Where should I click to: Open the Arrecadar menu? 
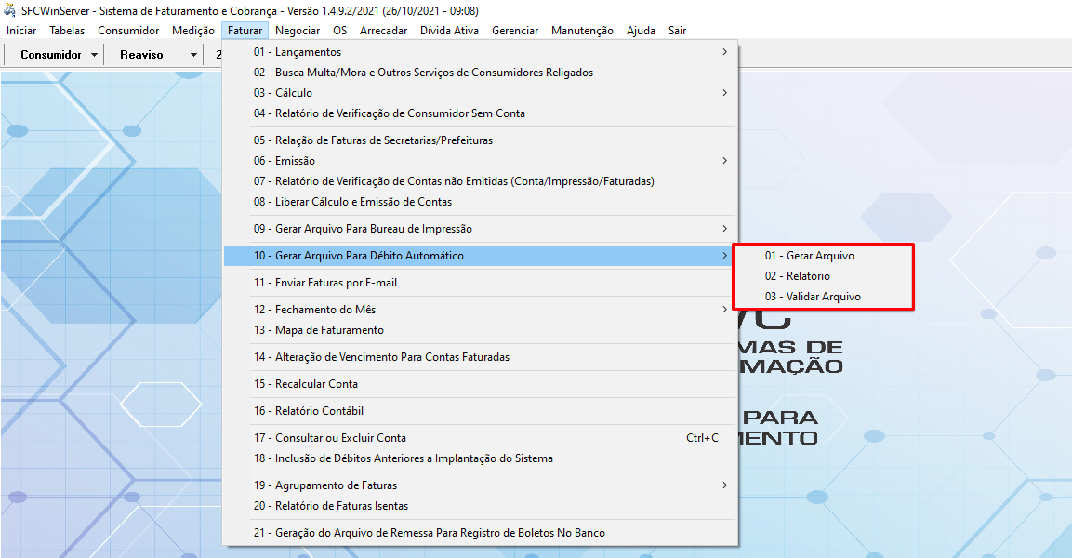tap(383, 31)
